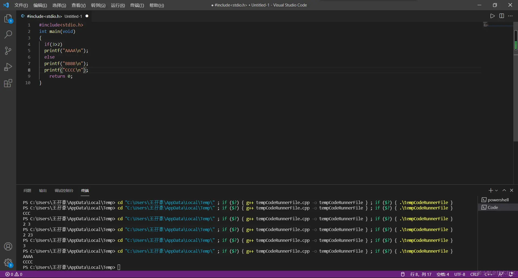
Task: Change the C++ language mode in status bar
Action: pyautogui.click(x=488, y=274)
